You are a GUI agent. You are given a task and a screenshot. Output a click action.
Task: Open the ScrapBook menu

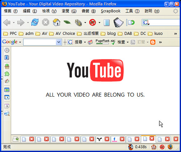[x=110, y=11]
